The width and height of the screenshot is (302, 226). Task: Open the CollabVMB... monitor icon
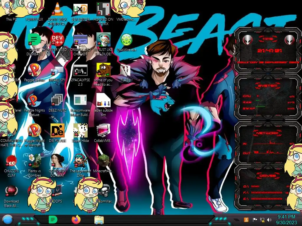click(103, 130)
